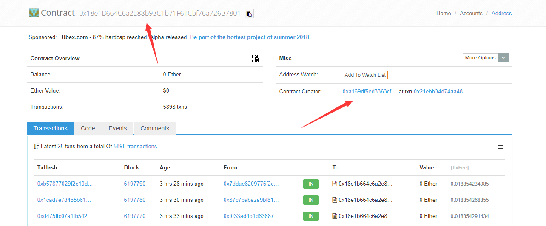
Task: Switch to the Code tab
Action: pyautogui.click(x=88, y=128)
